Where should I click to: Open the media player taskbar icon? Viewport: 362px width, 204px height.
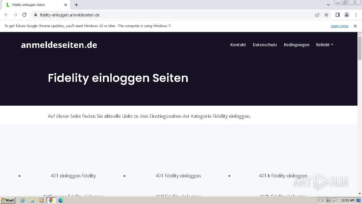click(x=42, y=200)
